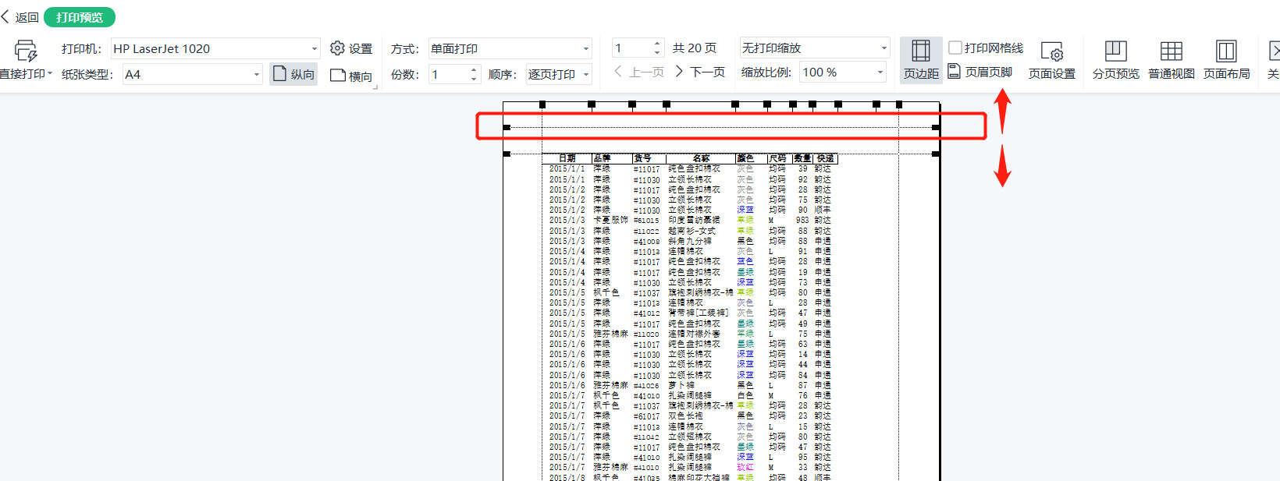
Task: Go to 上一页 previous page
Action: [x=638, y=72]
